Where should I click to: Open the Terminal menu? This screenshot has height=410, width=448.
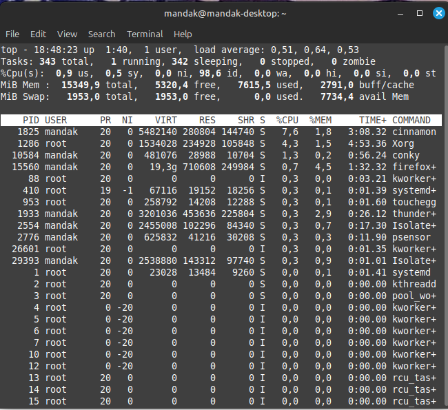coord(145,34)
